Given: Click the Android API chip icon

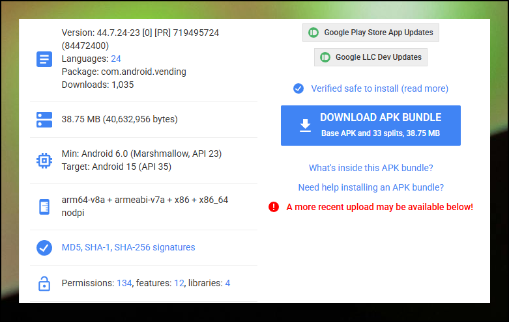Looking at the screenshot, I should (44, 161).
